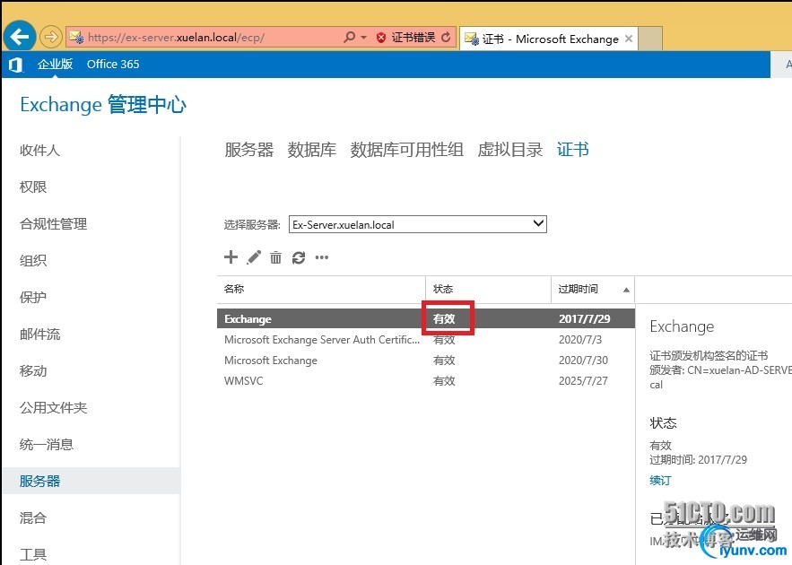Open the address bar search dropdown arrow

pyautogui.click(x=363, y=38)
